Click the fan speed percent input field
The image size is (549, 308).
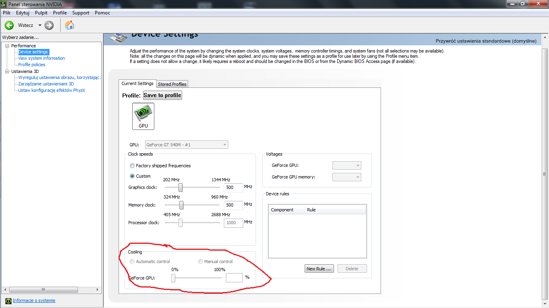pos(234,278)
